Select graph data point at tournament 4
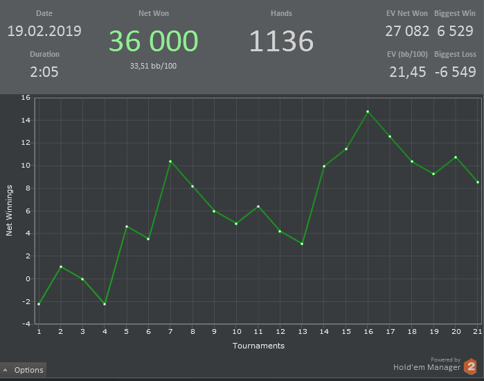Image resolution: width=484 pixels, height=381 pixels. click(x=105, y=304)
